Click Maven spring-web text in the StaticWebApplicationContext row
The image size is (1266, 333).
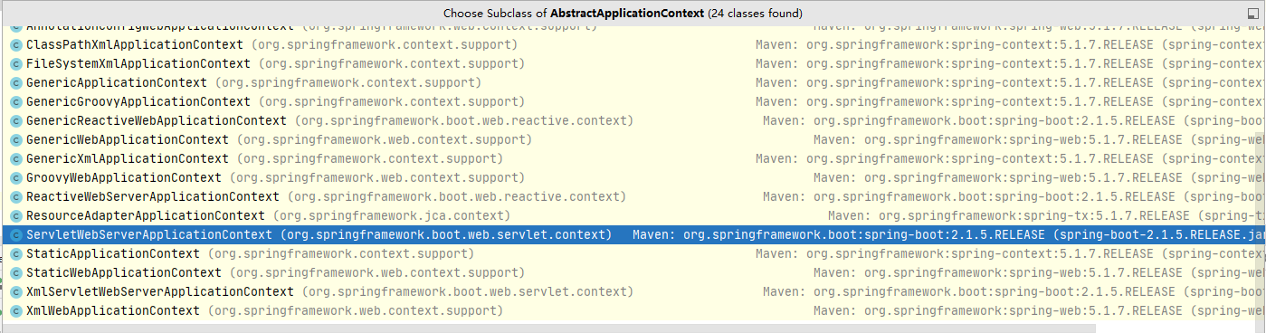point(1038,272)
